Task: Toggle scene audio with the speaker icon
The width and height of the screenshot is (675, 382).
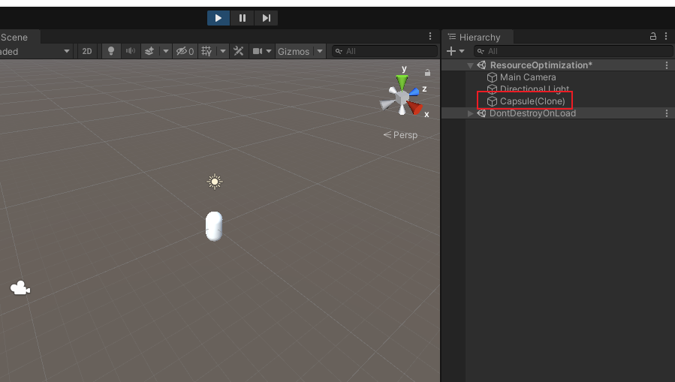Action: pyautogui.click(x=131, y=51)
